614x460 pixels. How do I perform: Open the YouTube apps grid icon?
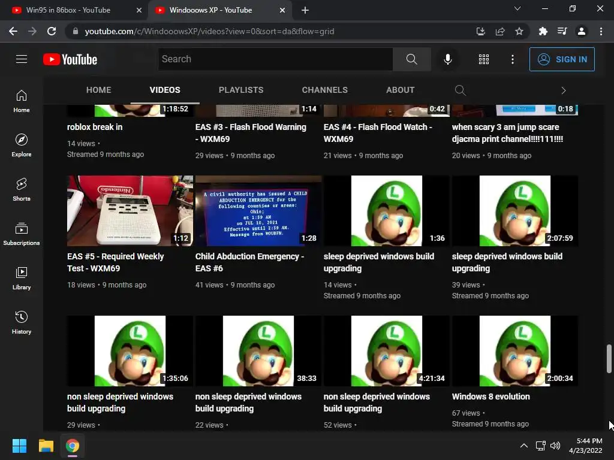pos(484,59)
